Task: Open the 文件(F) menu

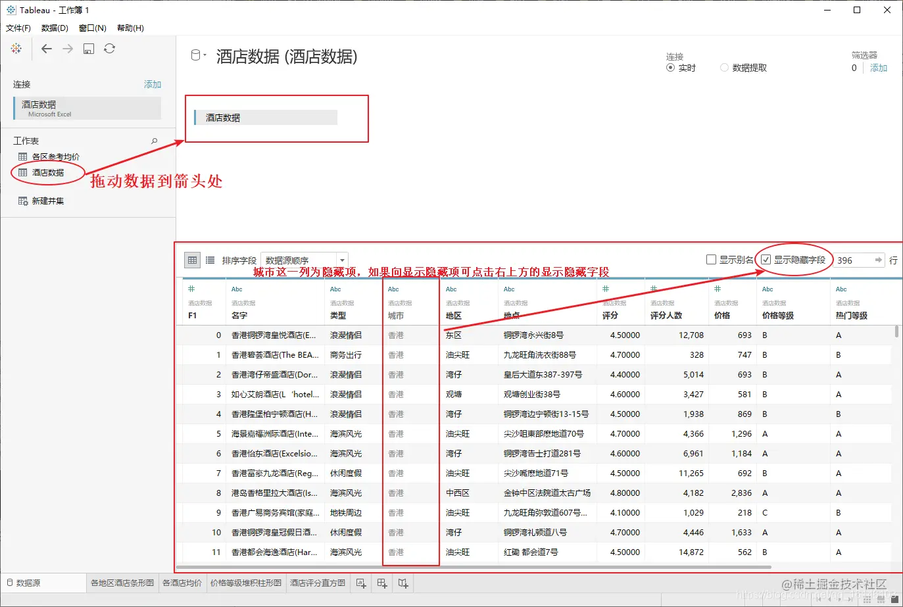Action: pyautogui.click(x=18, y=28)
